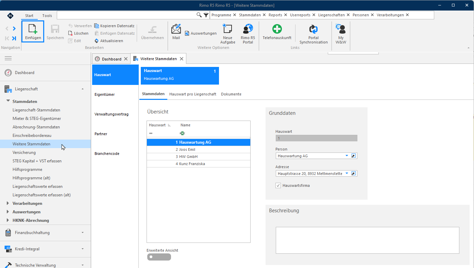Switch to the Tools ribbon tab

[x=47, y=16]
